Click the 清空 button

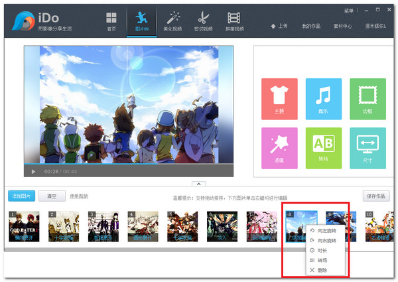click(x=52, y=196)
